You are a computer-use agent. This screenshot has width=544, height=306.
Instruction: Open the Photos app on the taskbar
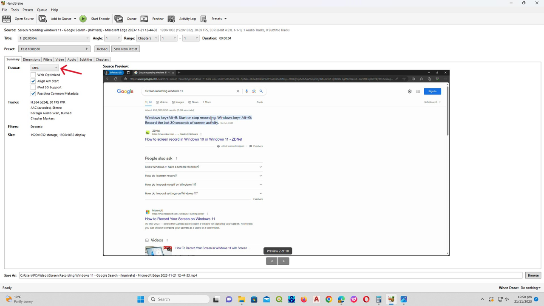(404, 299)
